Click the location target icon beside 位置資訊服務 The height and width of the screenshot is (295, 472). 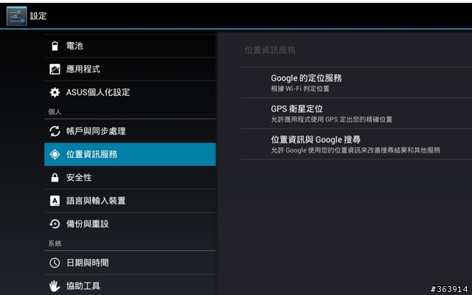tap(55, 154)
